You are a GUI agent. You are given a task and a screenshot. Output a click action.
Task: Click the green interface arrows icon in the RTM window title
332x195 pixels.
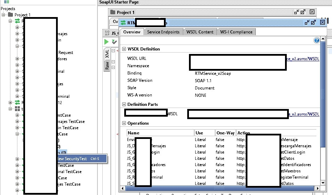(123, 23)
